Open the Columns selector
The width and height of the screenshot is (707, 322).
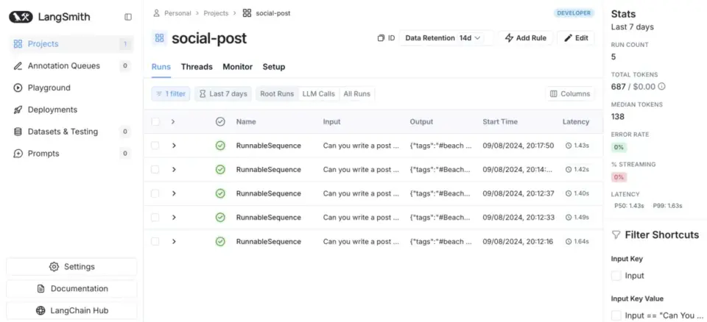(x=570, y=93)
